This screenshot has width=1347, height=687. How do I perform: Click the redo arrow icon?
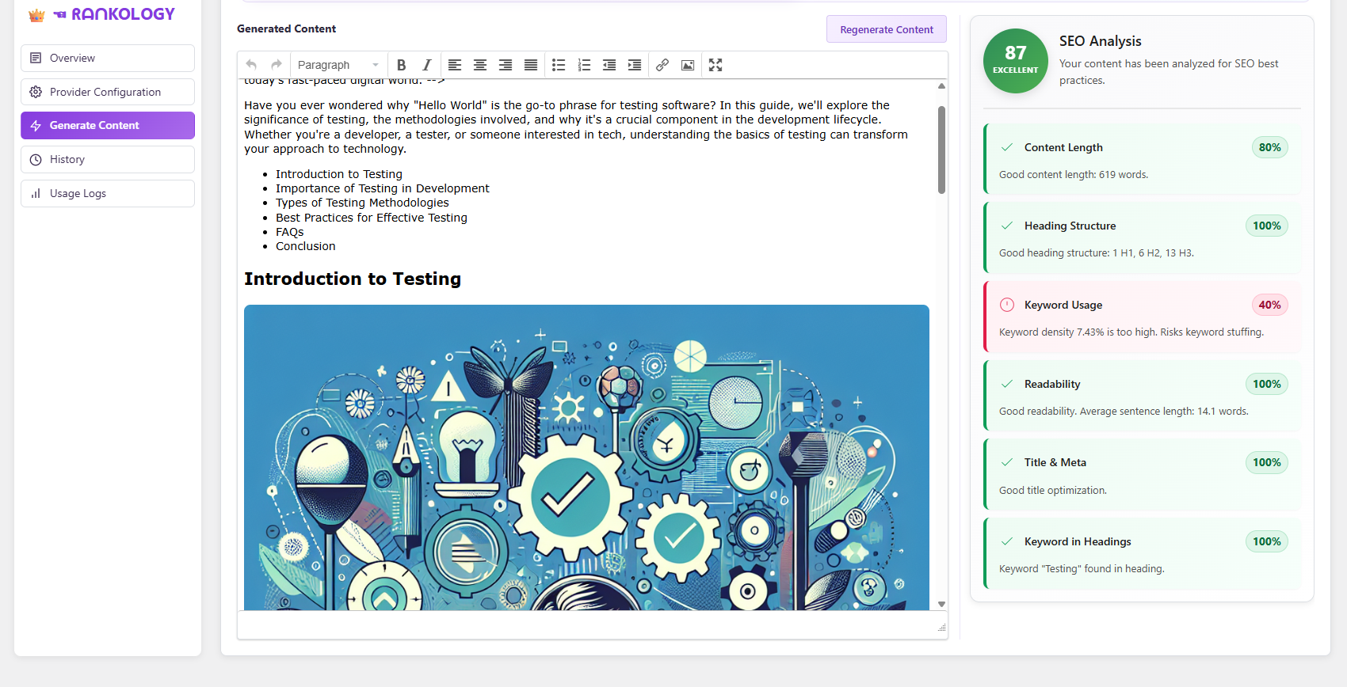point(277,65)
